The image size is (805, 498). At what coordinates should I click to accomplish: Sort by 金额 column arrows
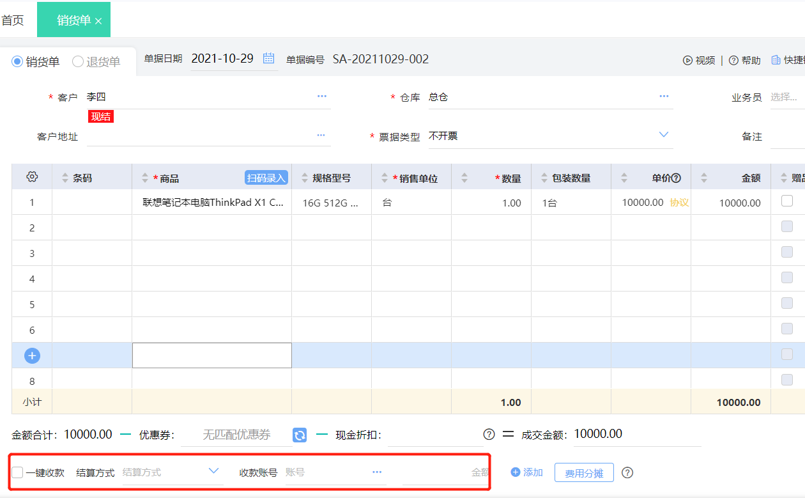coord(703,178)
